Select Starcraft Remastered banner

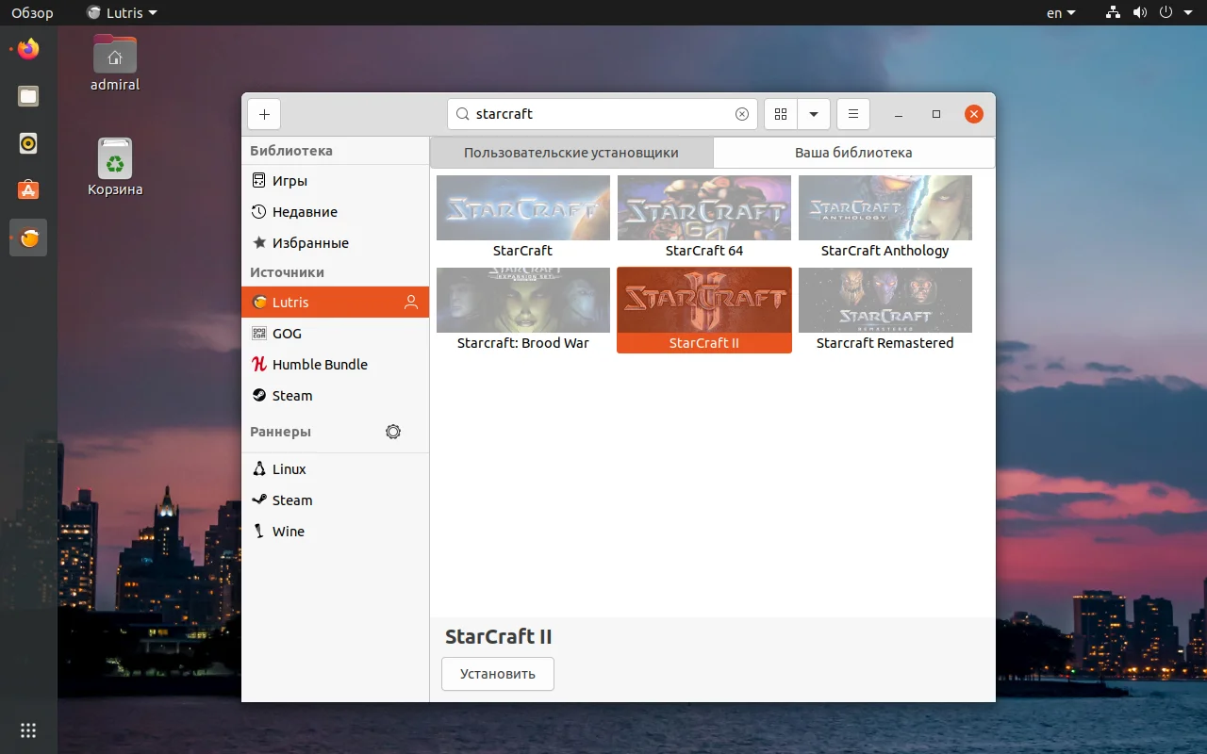(x=885, y=301)
